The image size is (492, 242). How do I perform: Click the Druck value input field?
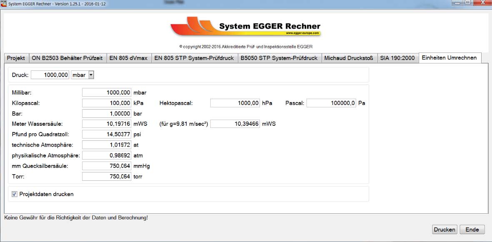pyautogui.click(x=50, y=75)
